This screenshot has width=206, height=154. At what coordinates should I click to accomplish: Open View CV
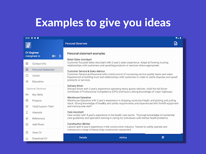[43, 132]
